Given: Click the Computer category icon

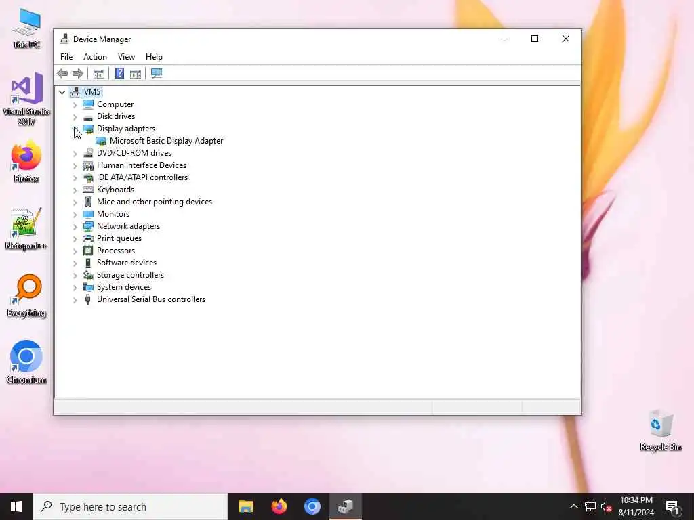Looking at the screenshot, I should click(88, 104).
